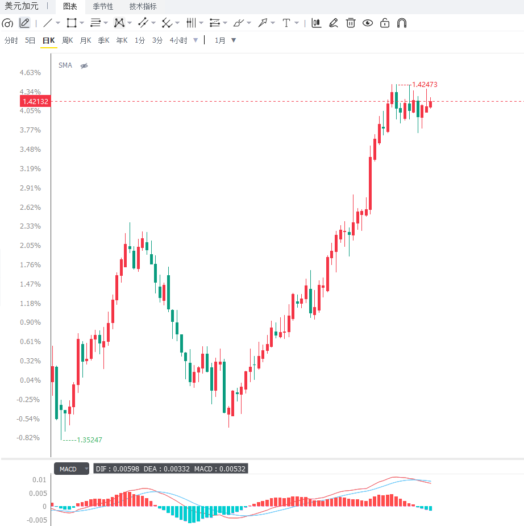524x526 pixels.
Task: Click the magnet snap icon
Action: (x=402, y=23)
